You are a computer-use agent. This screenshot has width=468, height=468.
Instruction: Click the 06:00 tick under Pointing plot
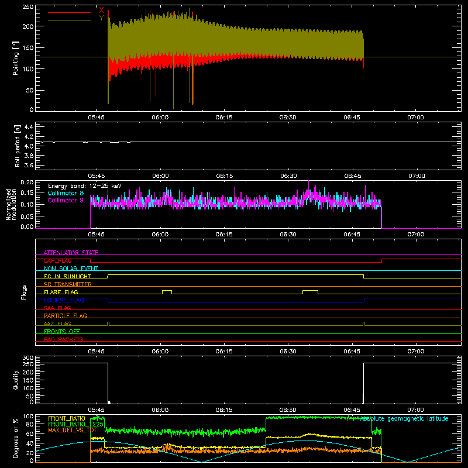160,118
